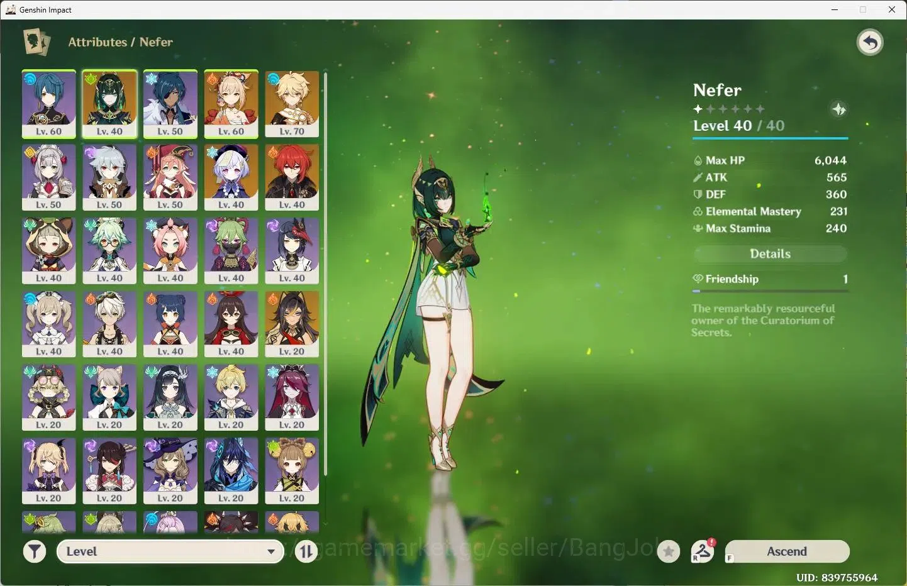This screenshot has width=907, height=586.
Task: Select Lan Yan Lv. 20 portrait
Action: click(170, 398)
